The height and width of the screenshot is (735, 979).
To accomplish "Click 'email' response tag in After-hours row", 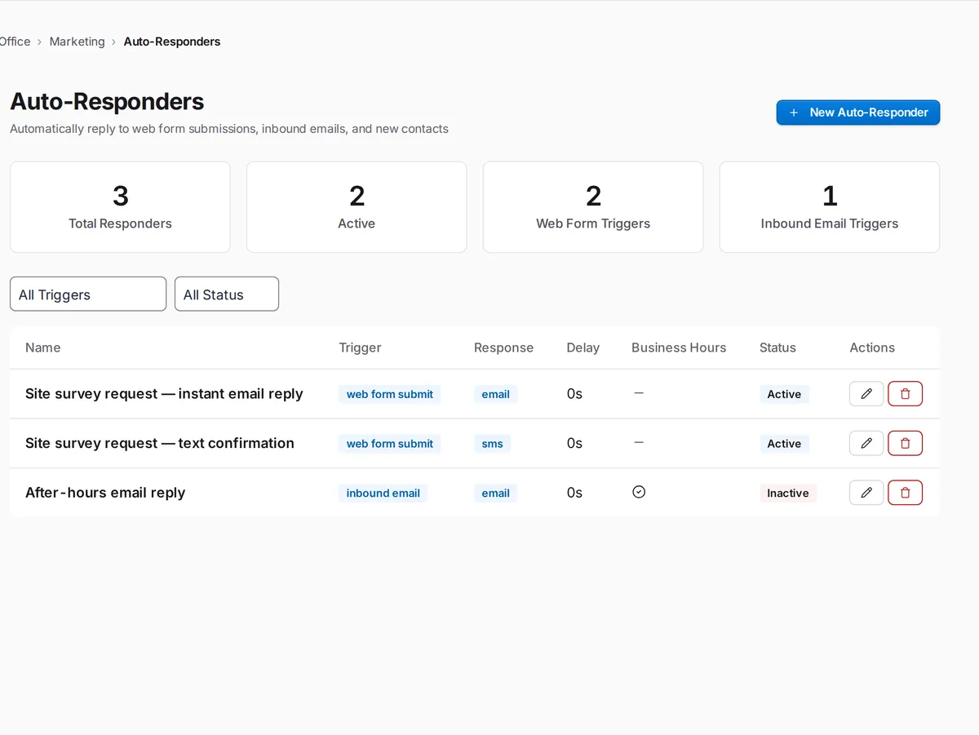I will [x=495, y=493].
